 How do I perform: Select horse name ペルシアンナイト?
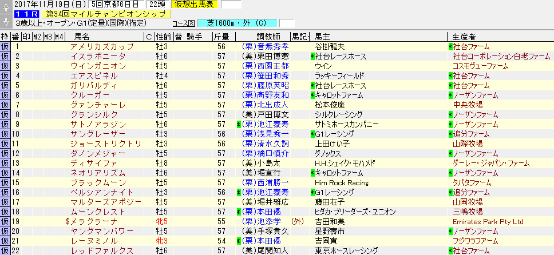click(102, 192)
